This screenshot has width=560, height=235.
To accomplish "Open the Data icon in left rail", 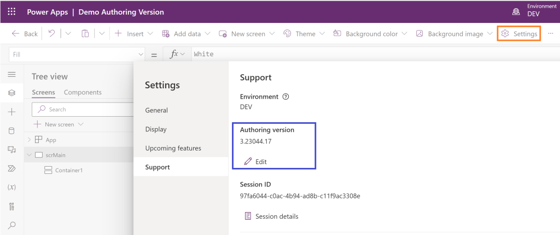I will point(11,131).
